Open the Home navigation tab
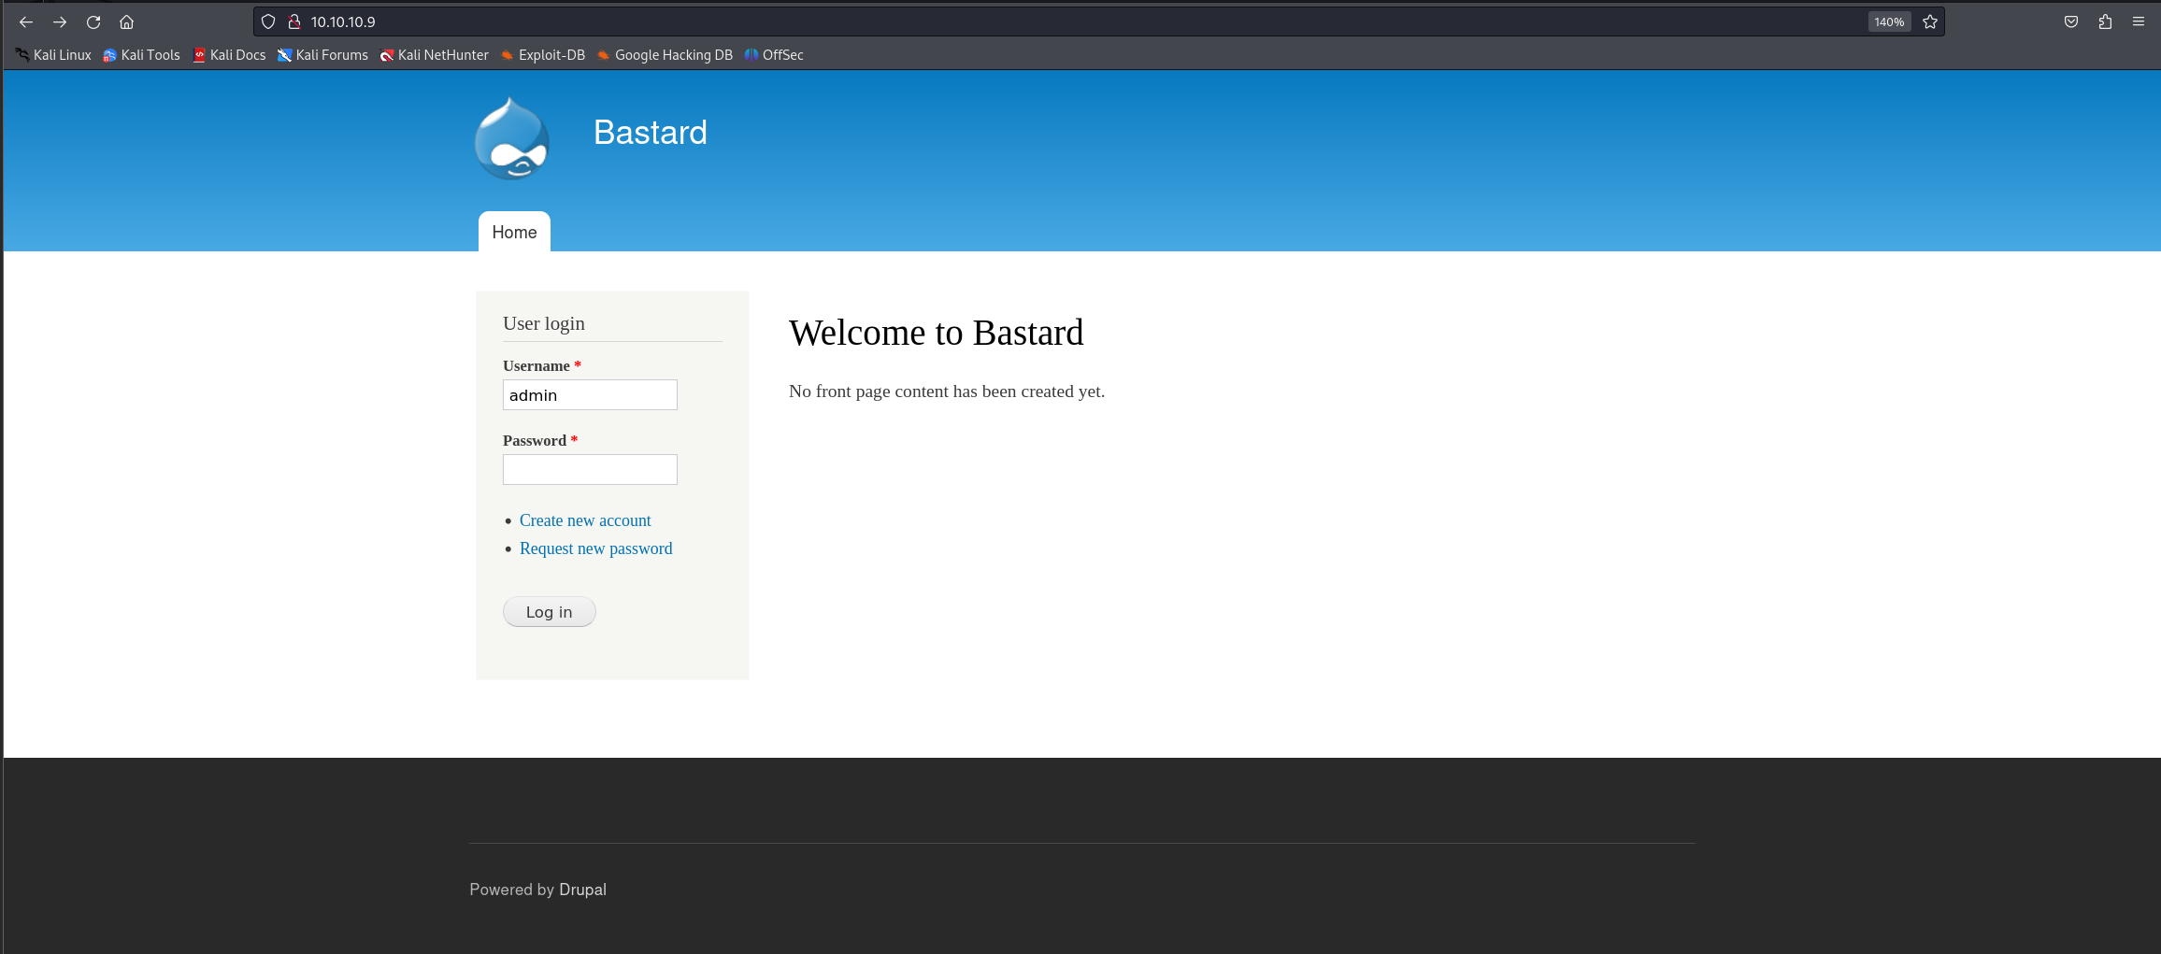This screenshot has width=2161, height=954. (x=514, y=232)
